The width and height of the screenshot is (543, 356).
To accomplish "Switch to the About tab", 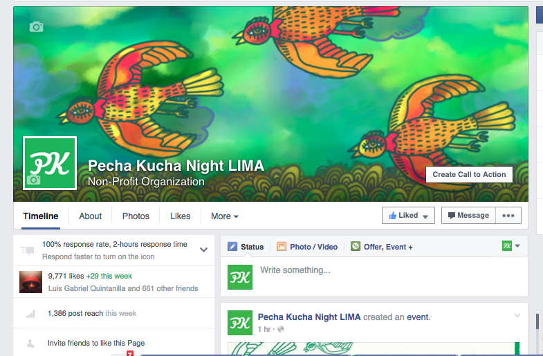I will [x=91, y=216].
